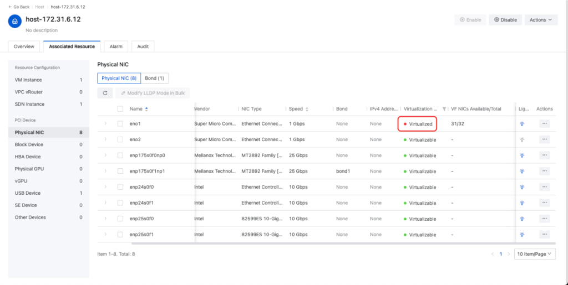Screen dimensions: 568x285
Task: Open the three-dot actions menu for enp25s0f1
Action: point(544,235)
